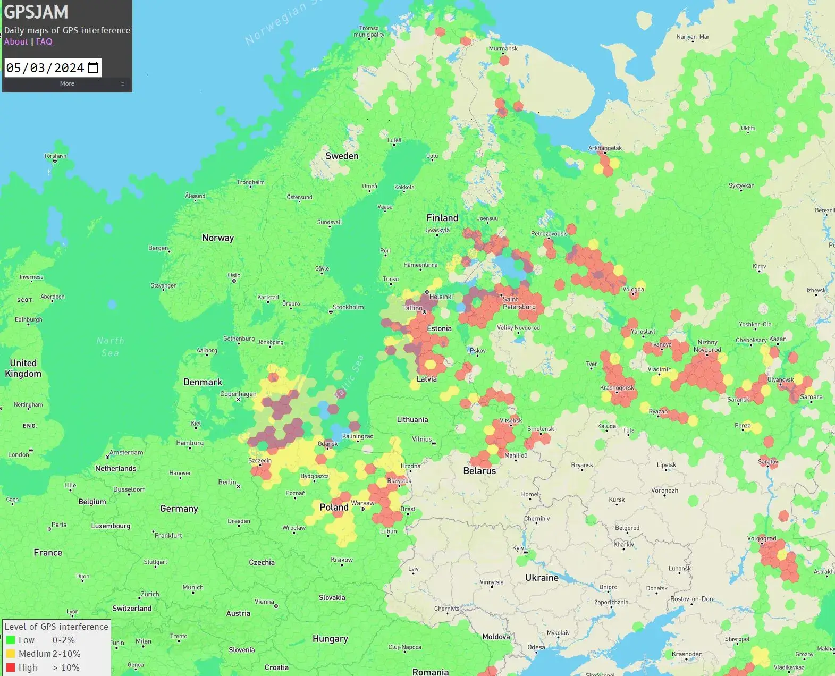Click the Warsaw city marker
The image size is (835, 676).
[363, 509]
